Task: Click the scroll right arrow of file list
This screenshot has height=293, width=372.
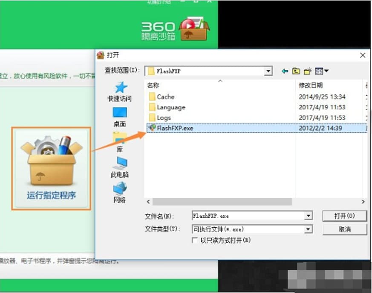Action: pyautogui.click(x=363, y=202)
